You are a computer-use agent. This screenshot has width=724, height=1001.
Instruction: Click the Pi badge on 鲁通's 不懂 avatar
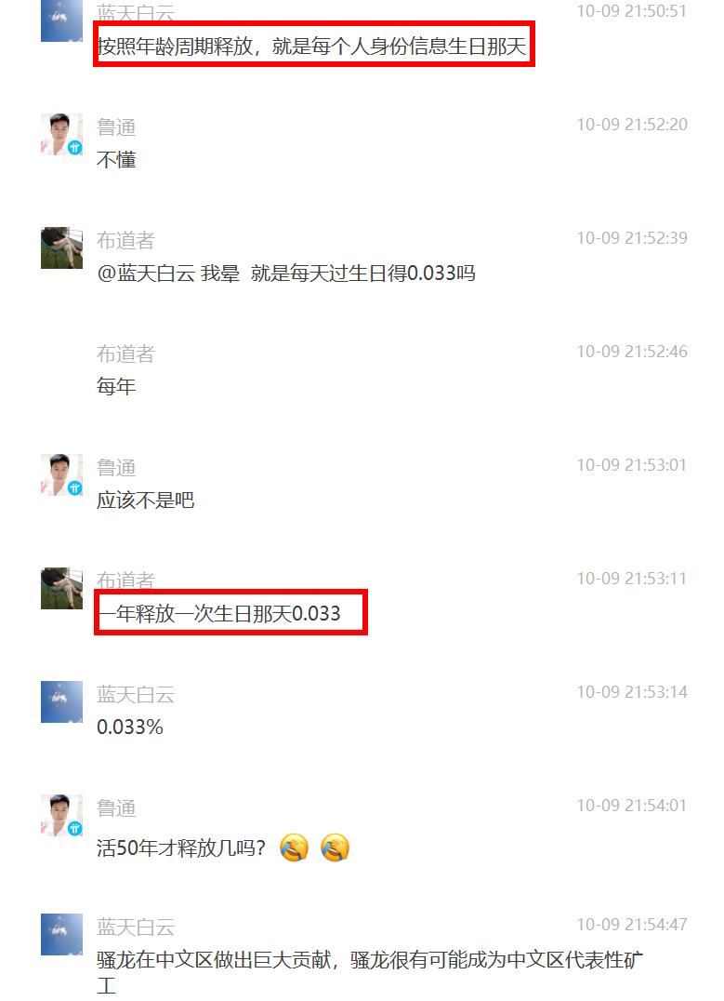[75, 148]
